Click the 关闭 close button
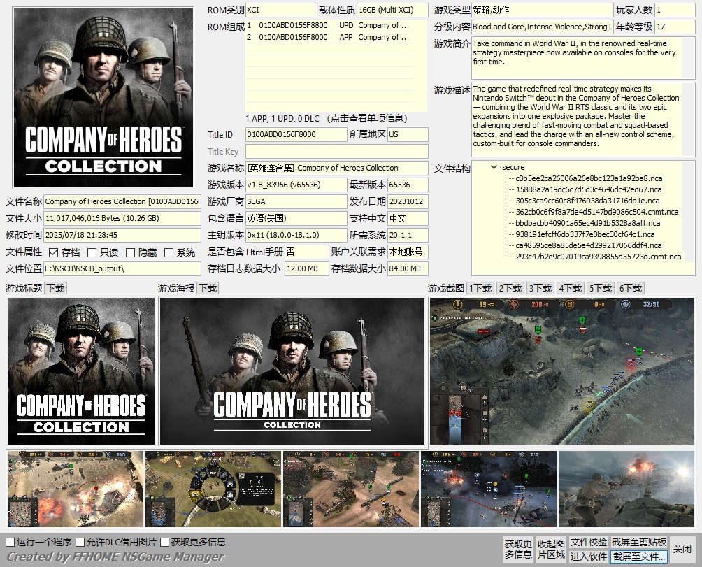The height and width of the screenshot is (567, 702). click(682, 549)
